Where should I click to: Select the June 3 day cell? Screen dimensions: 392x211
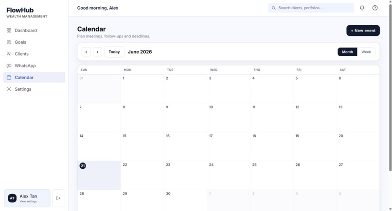pyautogui.click(x=229, y=89)
